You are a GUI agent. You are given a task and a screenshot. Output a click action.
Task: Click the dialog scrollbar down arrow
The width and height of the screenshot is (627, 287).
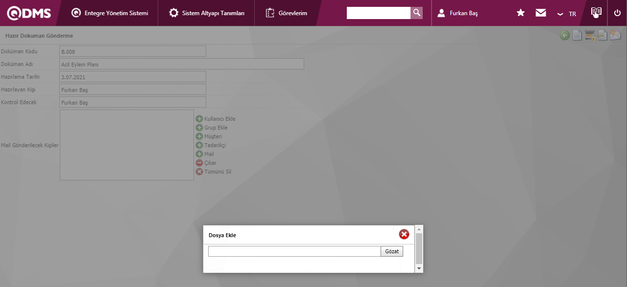419,269
